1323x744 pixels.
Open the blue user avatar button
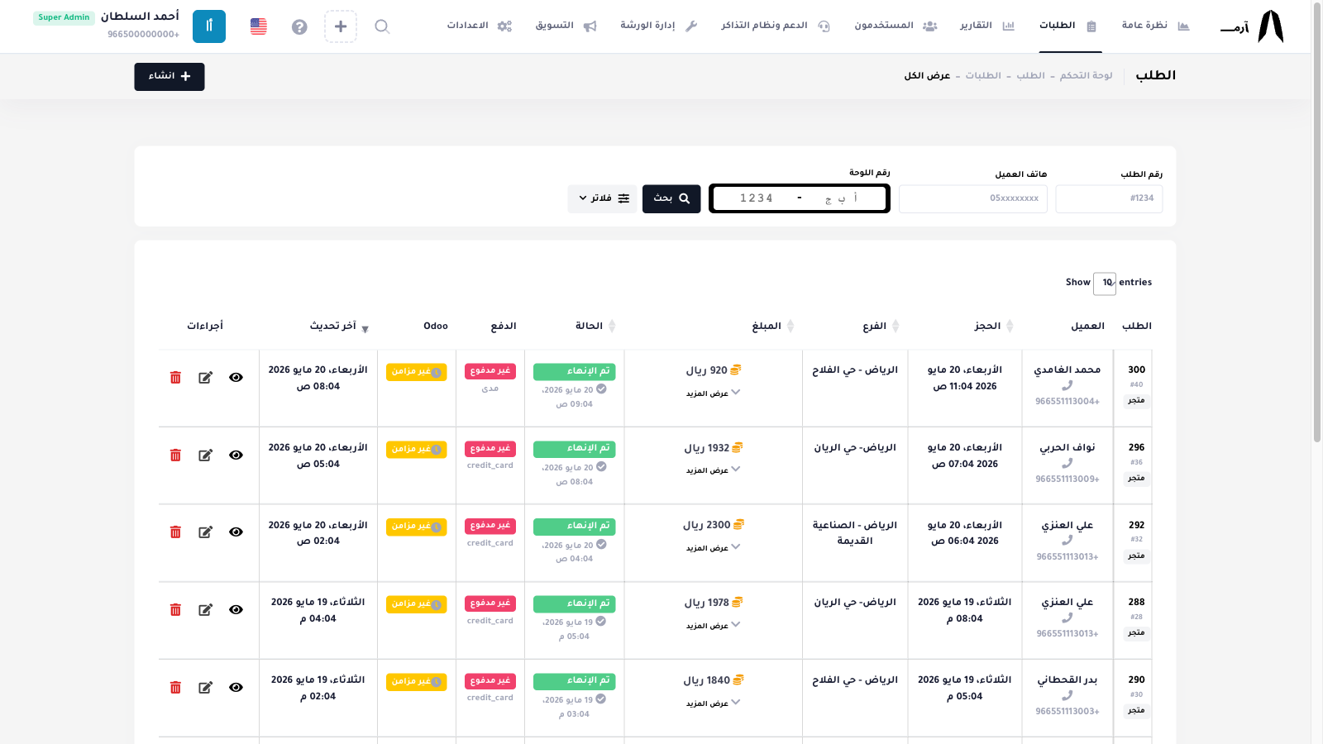click(209, 26)
